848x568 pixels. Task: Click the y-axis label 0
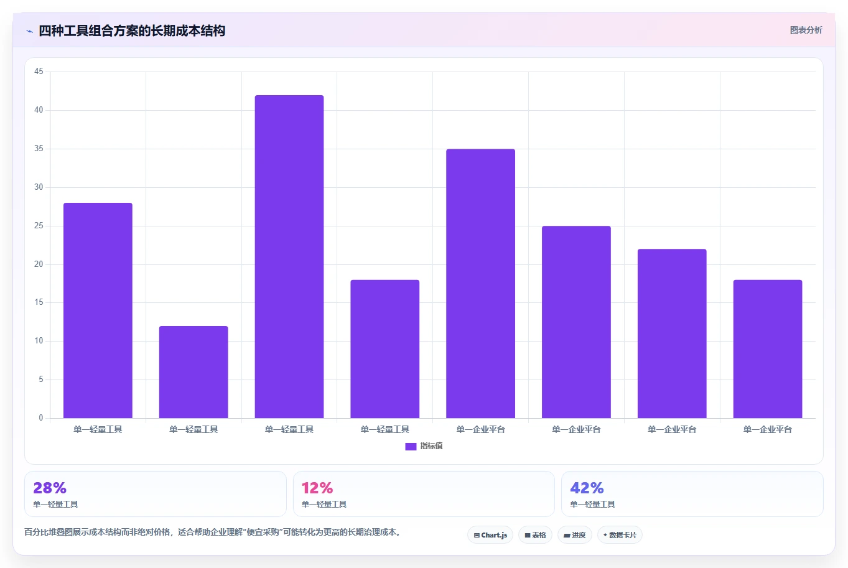(41, 418)
